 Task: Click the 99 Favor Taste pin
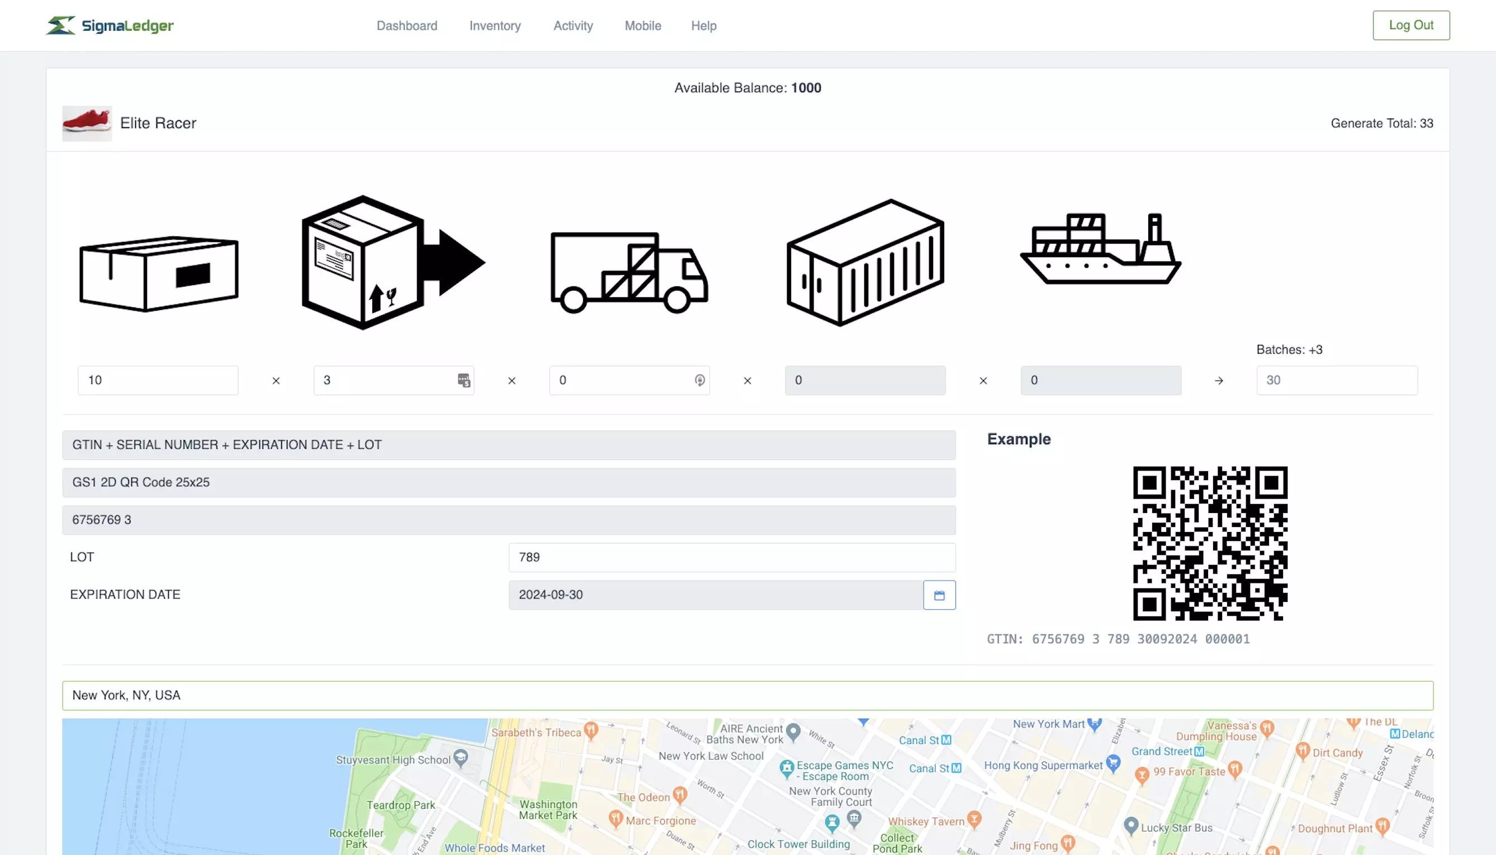pos(1235,769)
